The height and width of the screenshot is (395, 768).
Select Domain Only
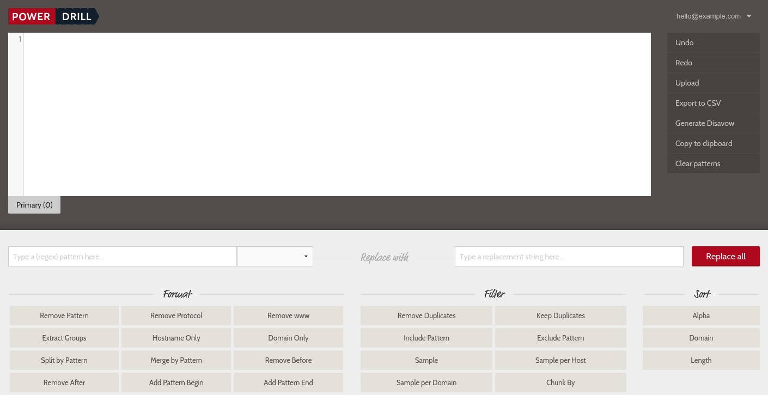[x=289, y=338]
